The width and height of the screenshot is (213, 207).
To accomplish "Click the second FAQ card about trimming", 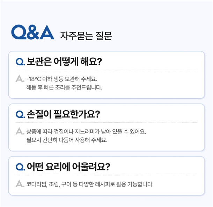I will (x=106, y=127).
